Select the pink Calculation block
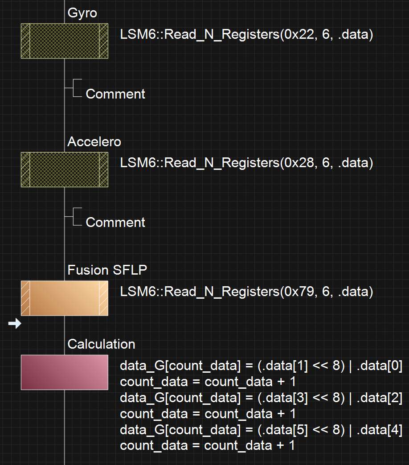Image resolution: width=409 pixels, height=465 pixels. [64, 372]
